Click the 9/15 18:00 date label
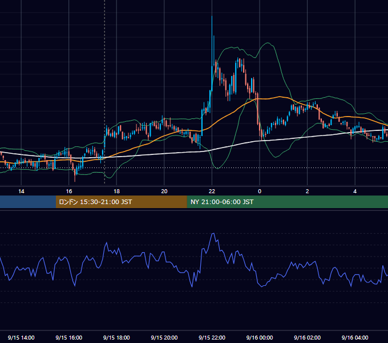The image size is (388, 343). coord(116,337)
